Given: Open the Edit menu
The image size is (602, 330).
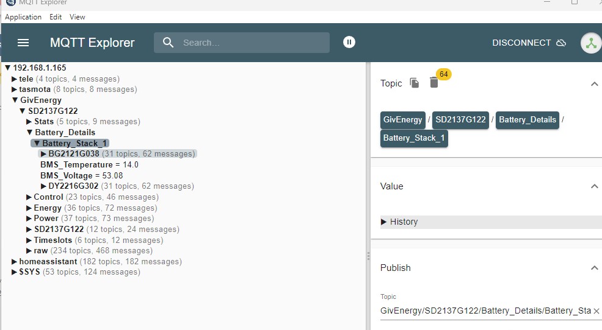Looking at the screenshot, I should (56, 17).
